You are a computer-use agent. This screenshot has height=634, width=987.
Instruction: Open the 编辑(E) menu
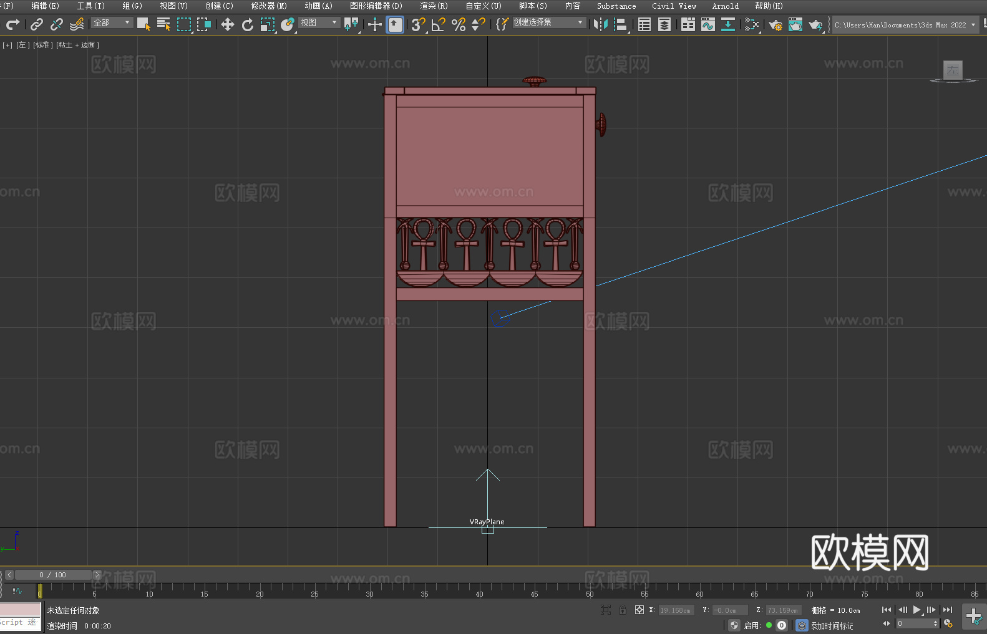coord(45,6)
